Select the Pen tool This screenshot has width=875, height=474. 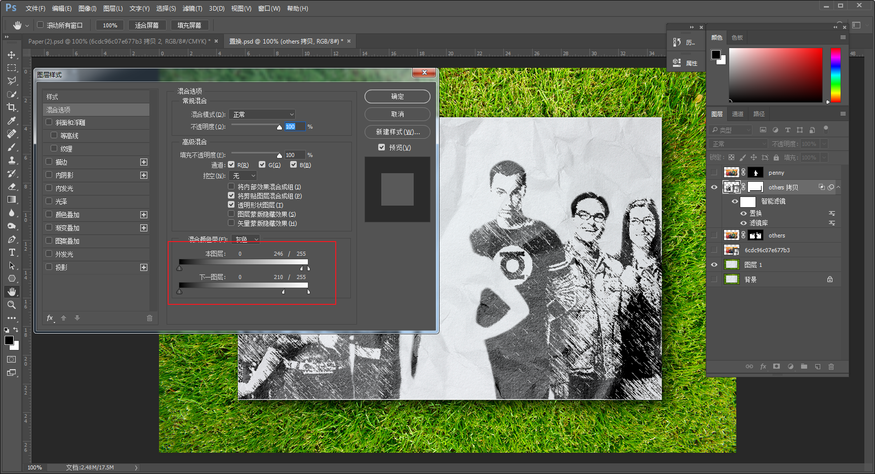coord(12,239)
